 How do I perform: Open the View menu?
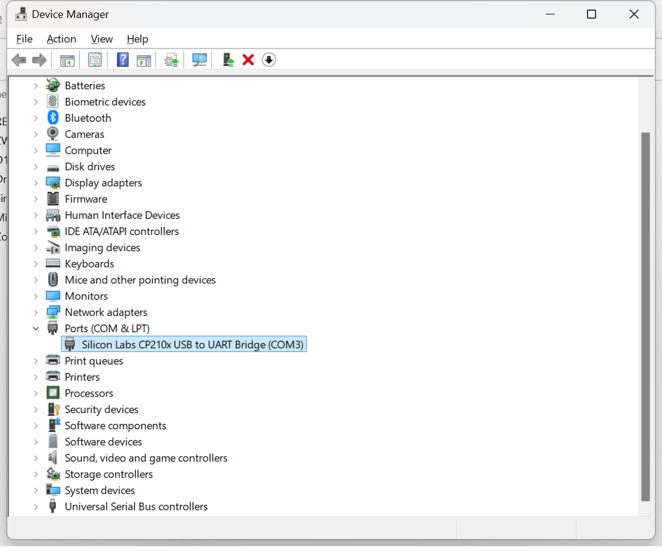(x=101, y=39)
